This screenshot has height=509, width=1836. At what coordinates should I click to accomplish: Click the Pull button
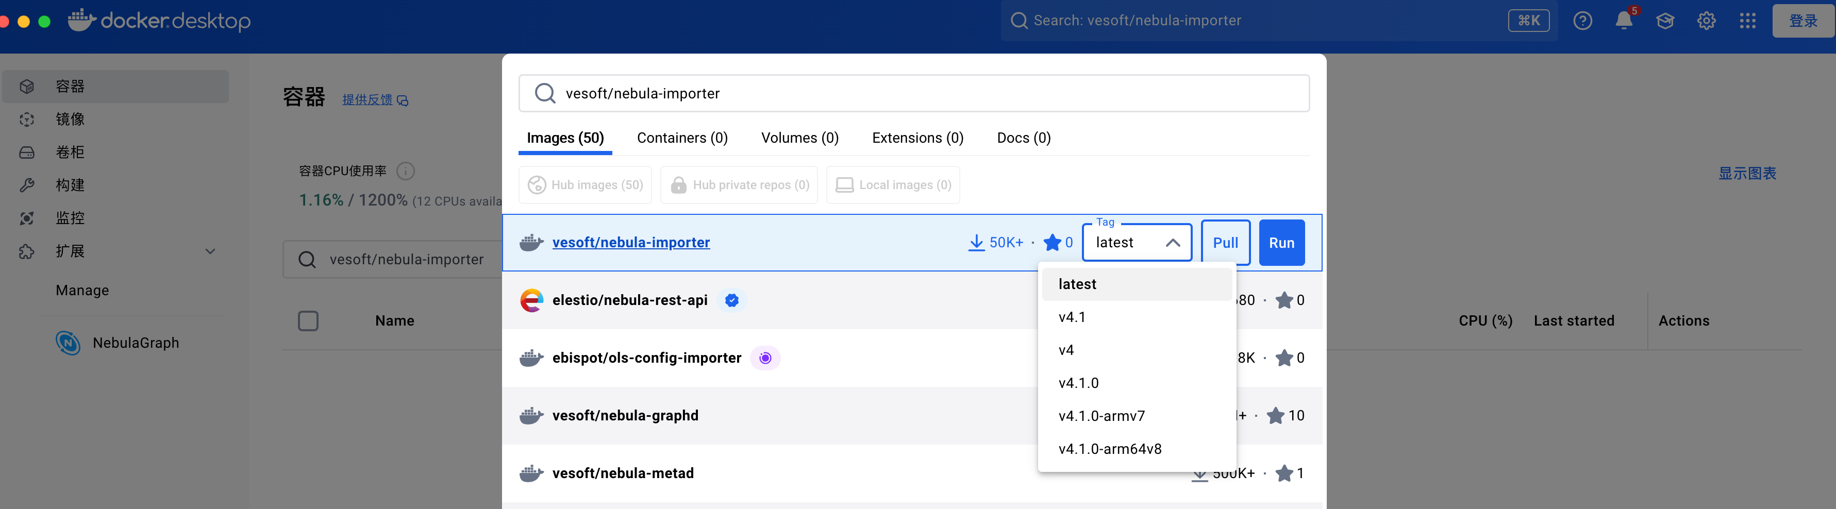[x=1225, y=243]
